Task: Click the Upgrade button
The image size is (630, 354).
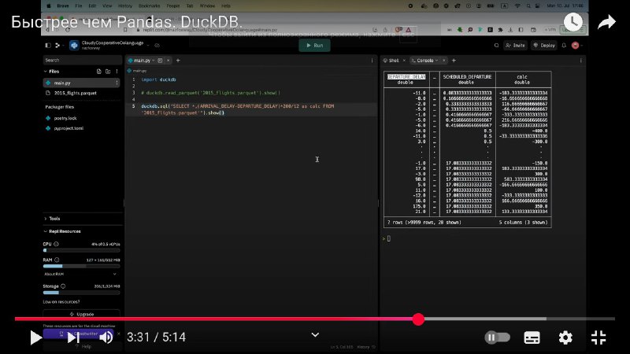Action: point(82,314)
